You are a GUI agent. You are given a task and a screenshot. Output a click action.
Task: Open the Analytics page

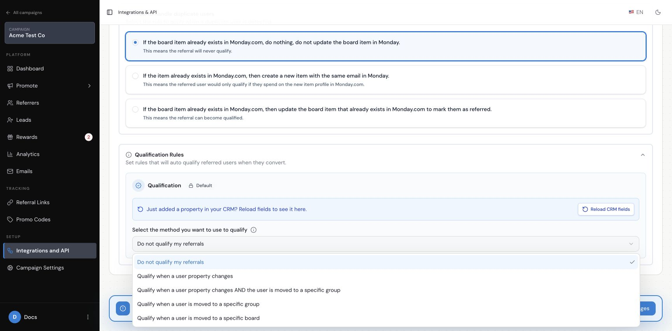click(x=50, y=154)
